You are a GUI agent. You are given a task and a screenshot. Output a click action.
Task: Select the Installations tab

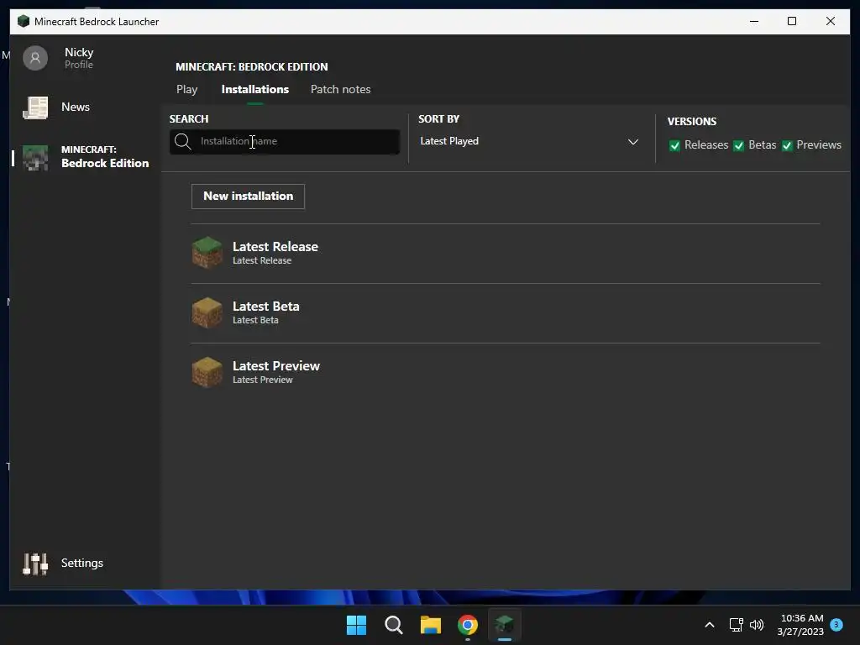[255, 89]
